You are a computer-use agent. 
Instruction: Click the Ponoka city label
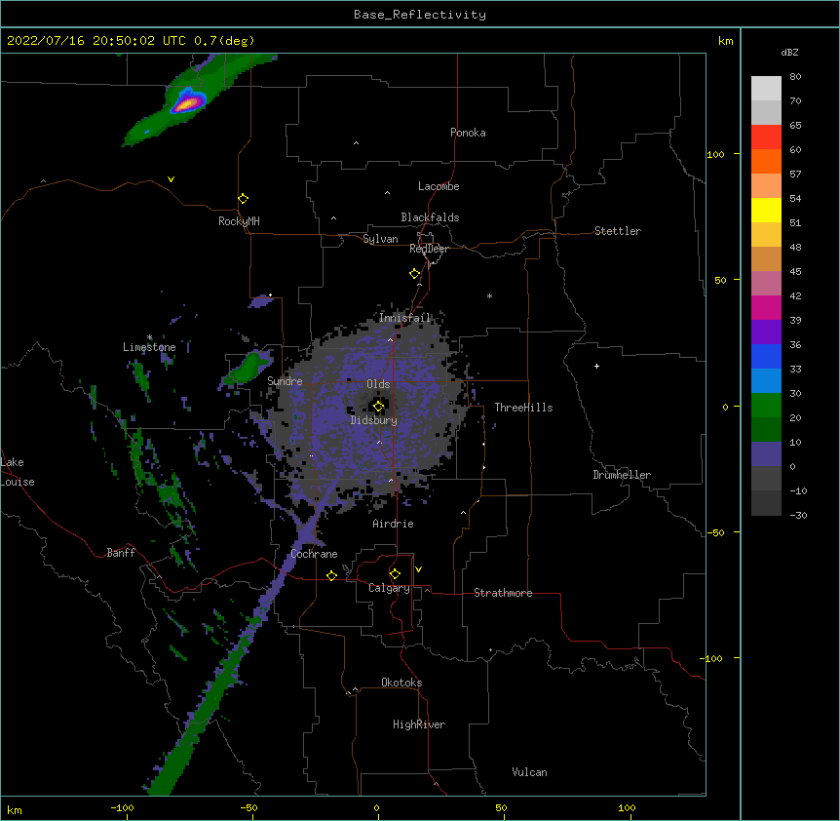[x=468, y=133]
